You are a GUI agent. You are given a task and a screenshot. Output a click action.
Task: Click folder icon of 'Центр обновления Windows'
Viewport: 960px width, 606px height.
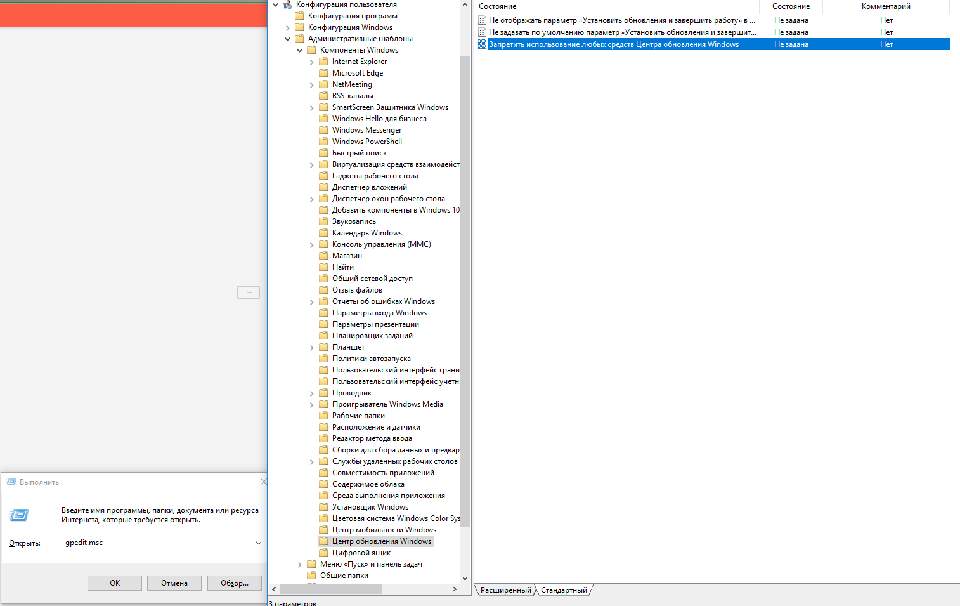323,541
